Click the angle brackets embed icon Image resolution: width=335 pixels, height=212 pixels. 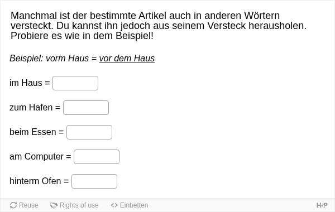click(114, 205)
